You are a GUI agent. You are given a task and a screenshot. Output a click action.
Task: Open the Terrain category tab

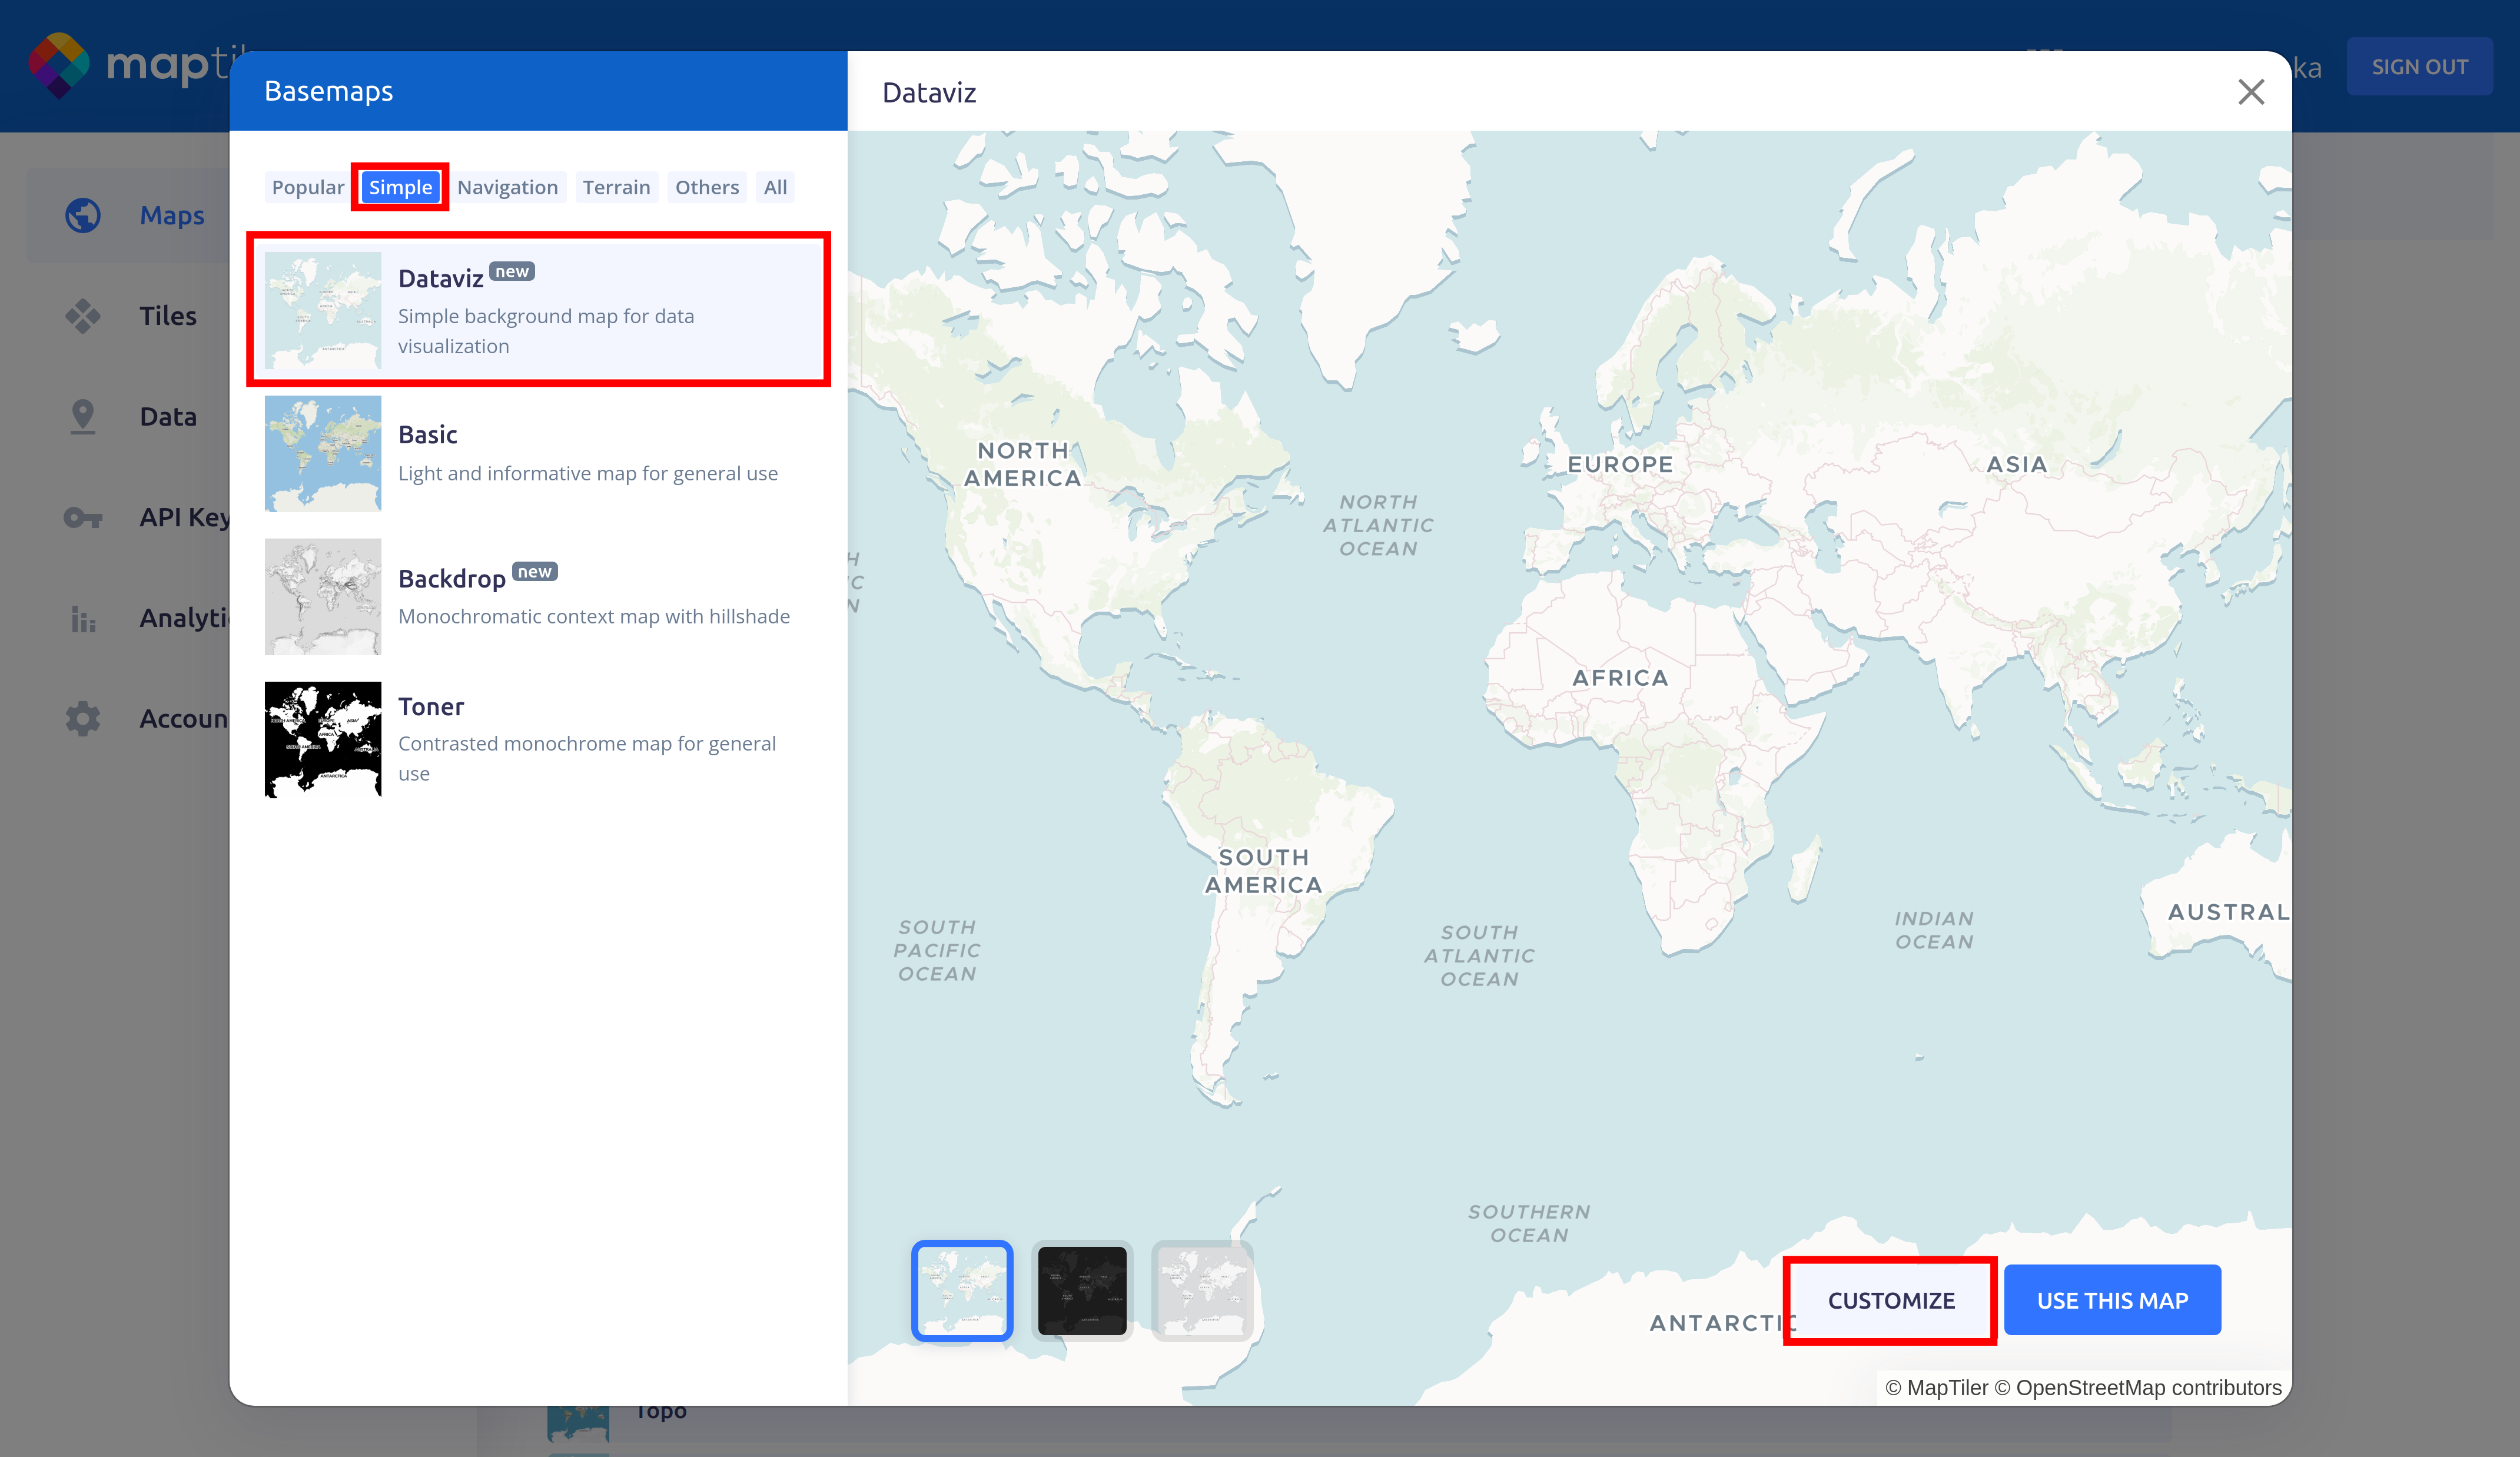point(616,187)
